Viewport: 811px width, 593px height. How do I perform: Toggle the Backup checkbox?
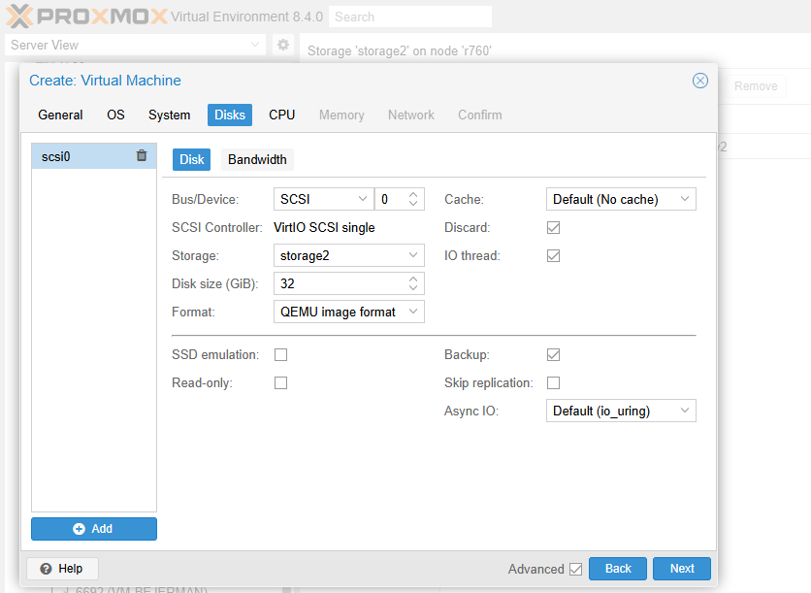coord(553,355)
